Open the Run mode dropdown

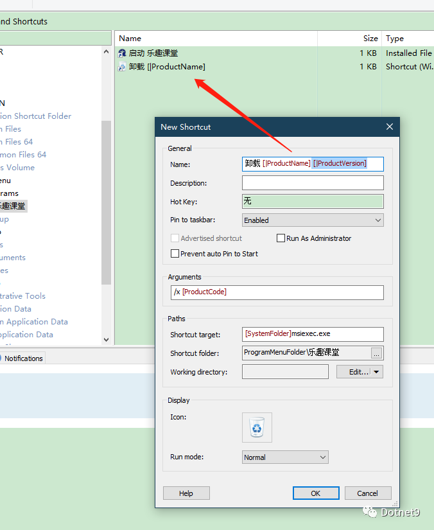[285, 457]
